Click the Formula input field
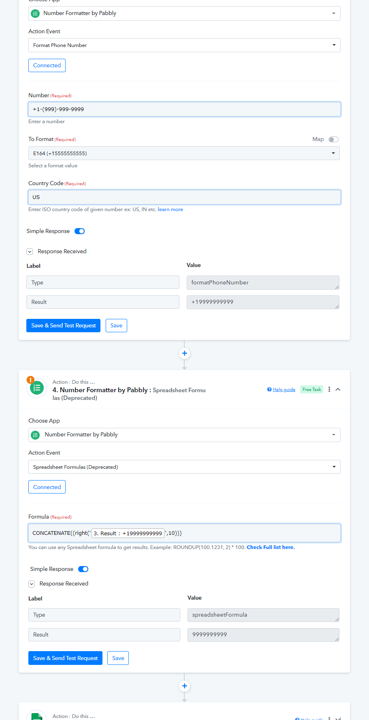369x720 pixels. click(x=184, y=533)
